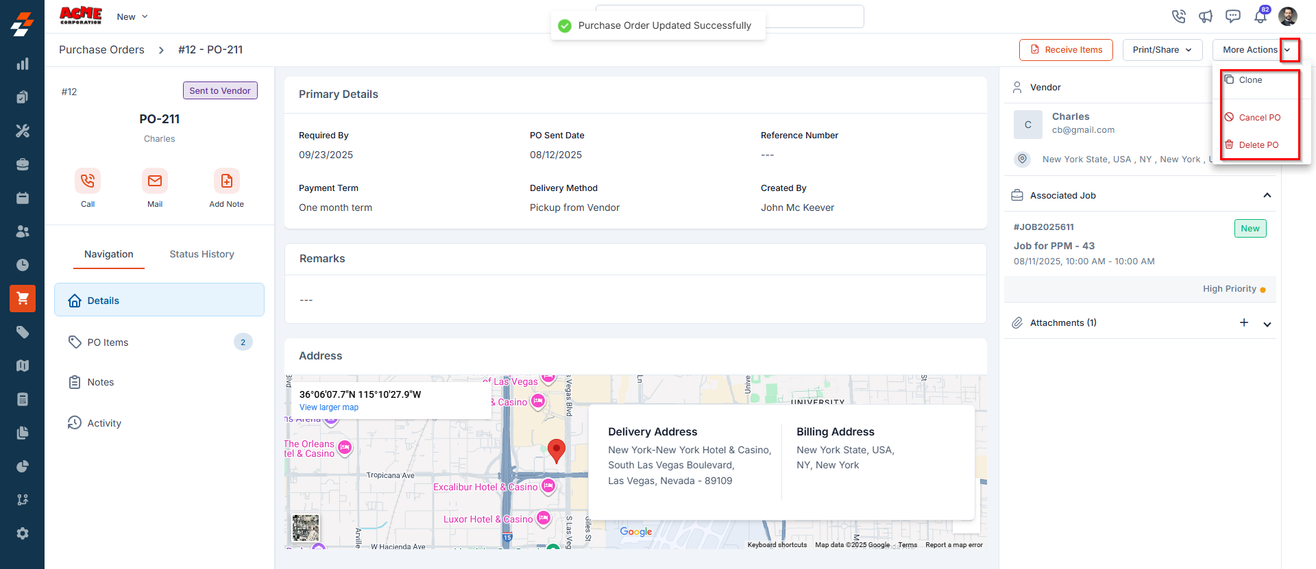Click the plus icon to add attachment
Image resolution: width=1316 pixels, height=569 pixels.
(x=1244, y=323)
